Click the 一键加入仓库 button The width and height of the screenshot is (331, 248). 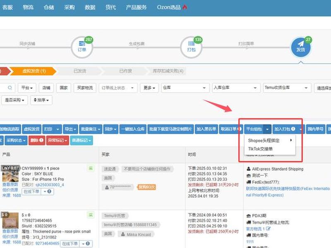tap(133, 129)
